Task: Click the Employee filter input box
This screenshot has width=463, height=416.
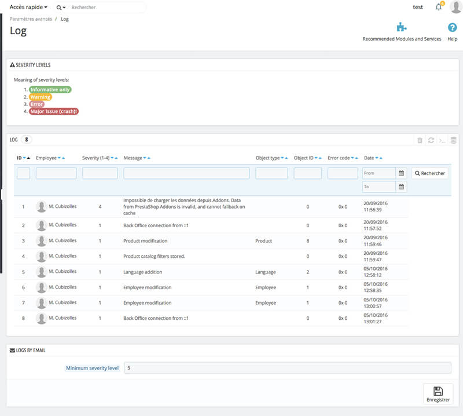Action: (x=56, y=173)
